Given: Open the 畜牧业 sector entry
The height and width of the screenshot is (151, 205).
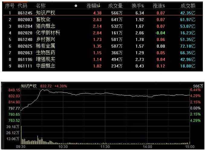Looking at the screenshot, I should click(x=43, y=20).
